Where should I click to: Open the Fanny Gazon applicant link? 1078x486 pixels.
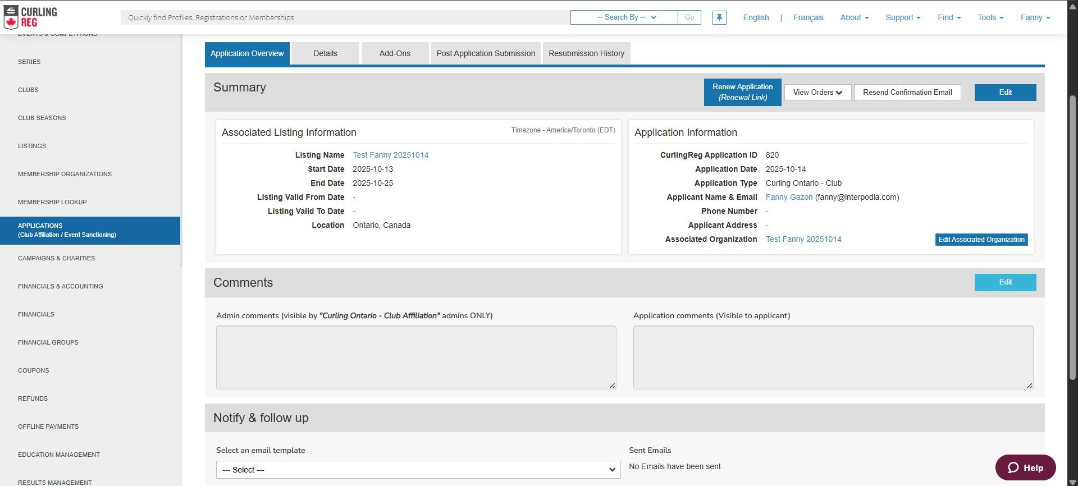pos(789,197)
